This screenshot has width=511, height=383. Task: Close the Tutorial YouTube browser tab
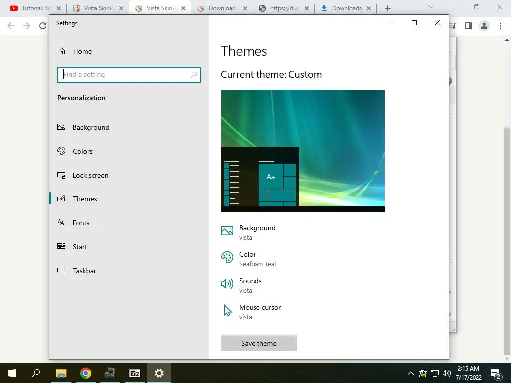pyautogui.click(x=59, y=8)
